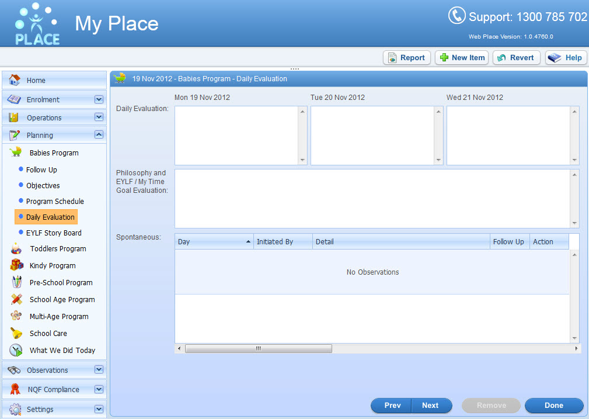This screenshot has width=589, height=419.
Task: Click the School Care bell icon
Action: (16, 333)
